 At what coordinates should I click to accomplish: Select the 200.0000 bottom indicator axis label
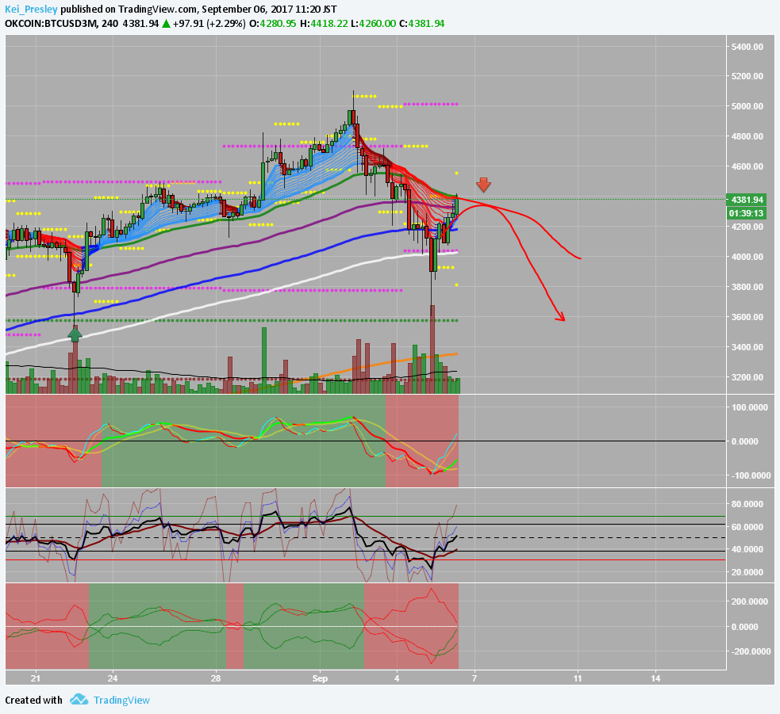point(751,601)
